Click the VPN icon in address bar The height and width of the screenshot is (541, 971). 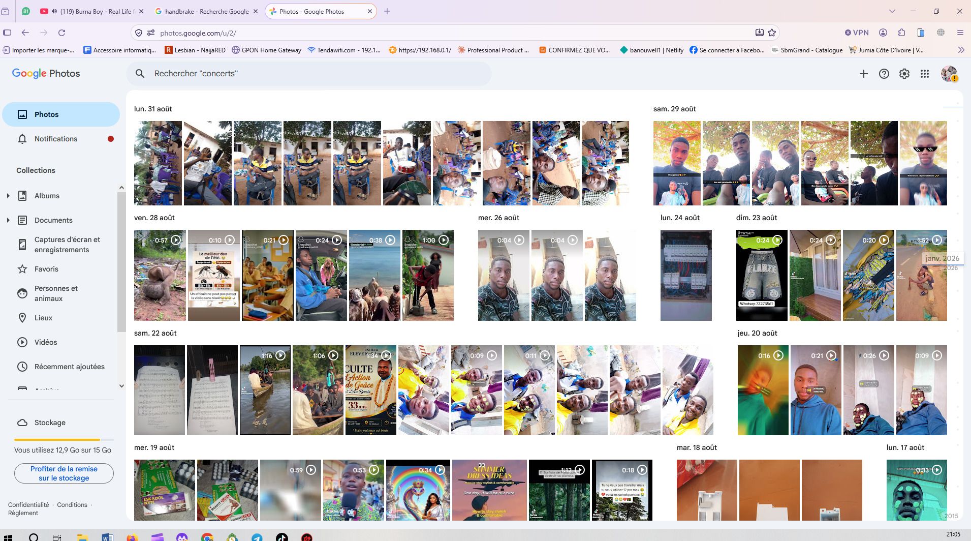pyautogui.click(x=857, y=33)
